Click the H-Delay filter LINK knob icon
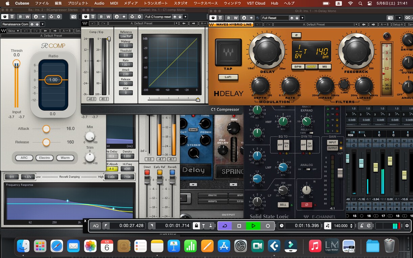The height and width of the screenshot is (258, 413). pos(344,85)
